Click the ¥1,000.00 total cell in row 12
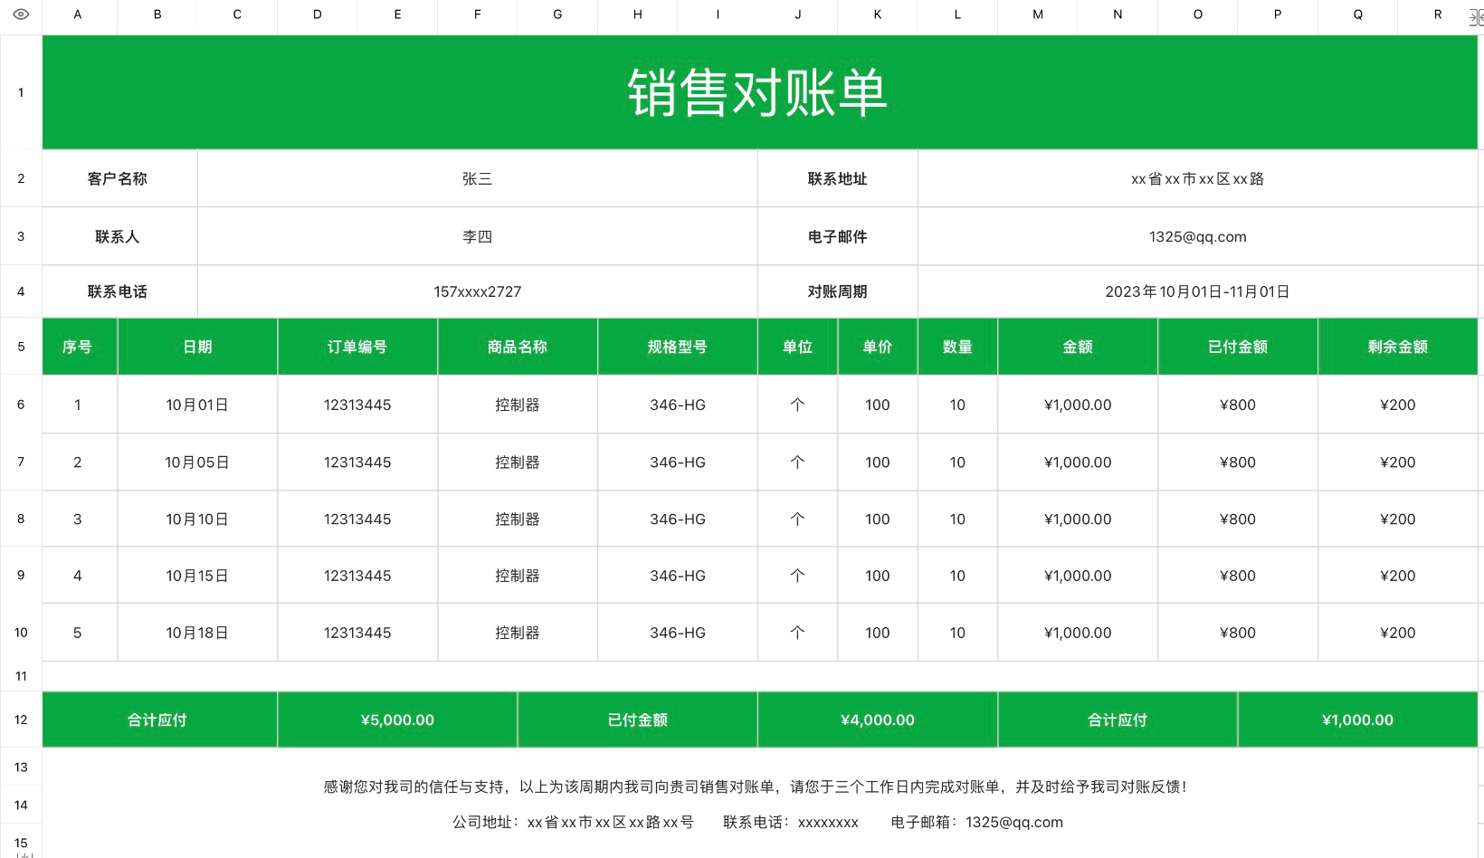The height and width of the screenshot is (858, 1484). click(1357, 720)
